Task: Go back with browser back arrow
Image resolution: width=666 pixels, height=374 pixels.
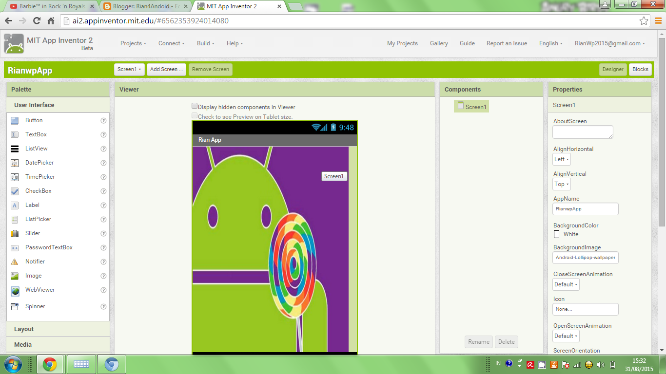Action: click(8, 21)
